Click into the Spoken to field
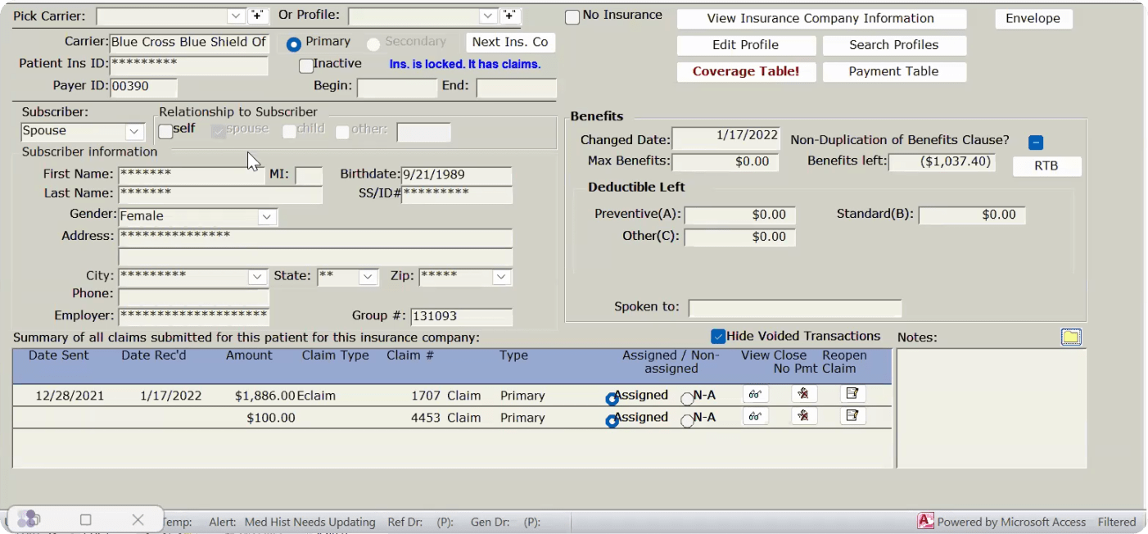The height and width of the screenshot is (534, 1148). pyautogui.click(x=794, y=308)
